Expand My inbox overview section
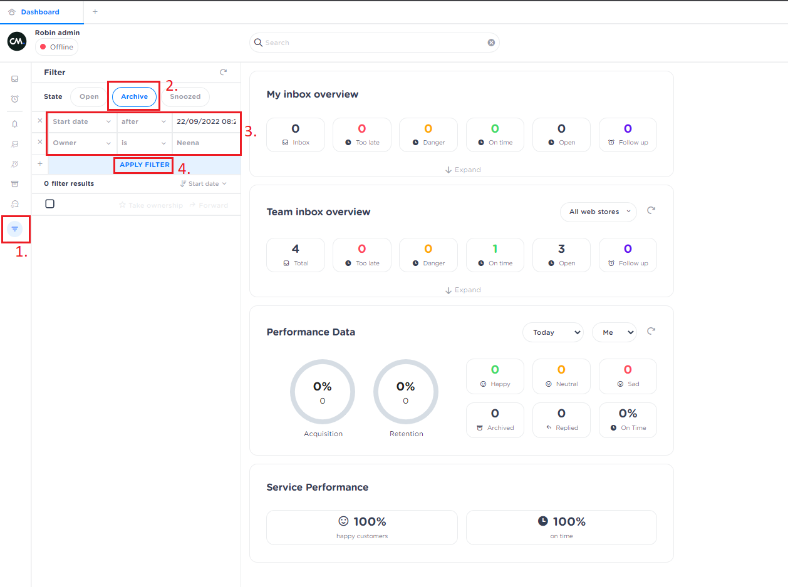This screenshot has width=788, height=587. click(x=463, y=170)
